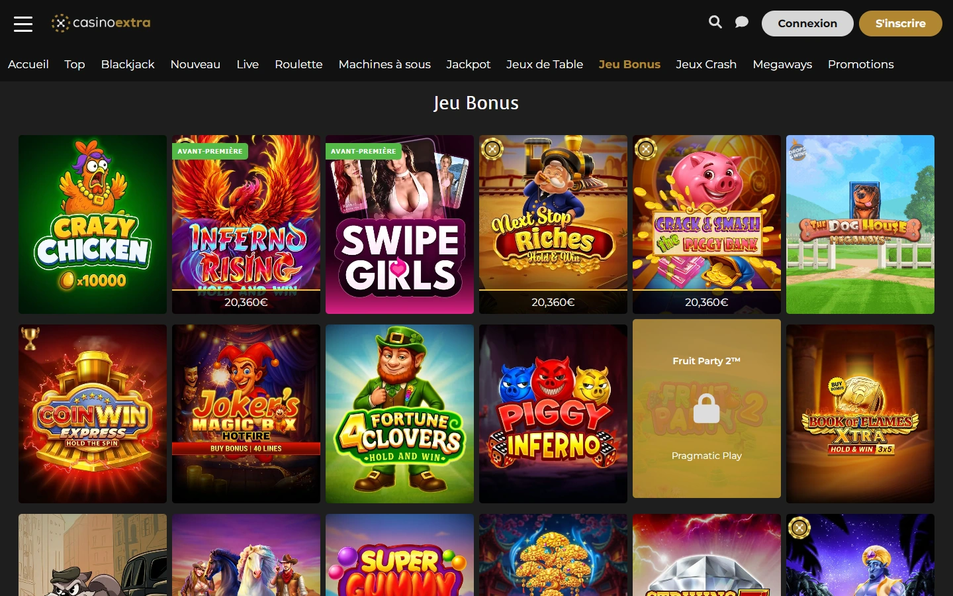Open Swipe Girls game tile

pyautogui.click(x=400, y=224)
